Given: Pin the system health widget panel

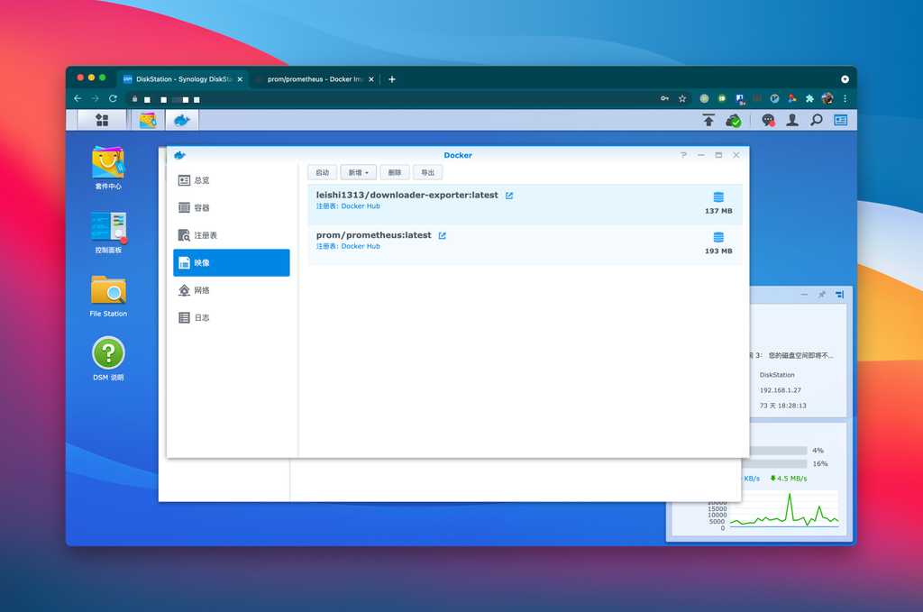Looking at the screenshot, I should point(821,295).
